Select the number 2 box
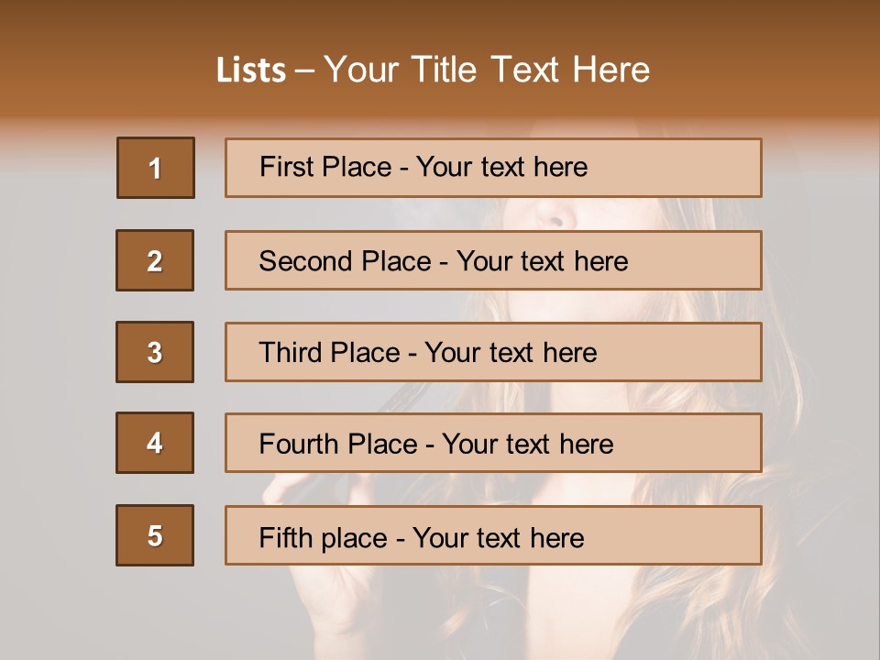The image size is (880, 660). [155, 260]
